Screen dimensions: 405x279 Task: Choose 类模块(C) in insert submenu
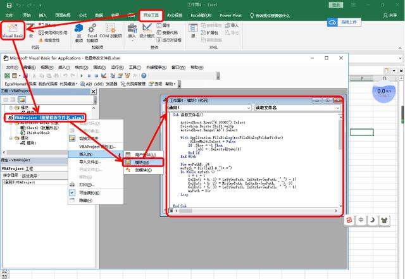click(x=144, y=170)
